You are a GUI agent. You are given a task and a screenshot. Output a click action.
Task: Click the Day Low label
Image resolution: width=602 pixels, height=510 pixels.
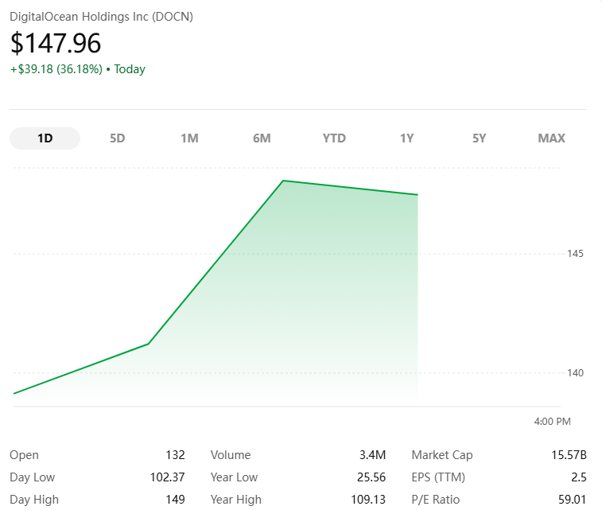tap(33, 477)
